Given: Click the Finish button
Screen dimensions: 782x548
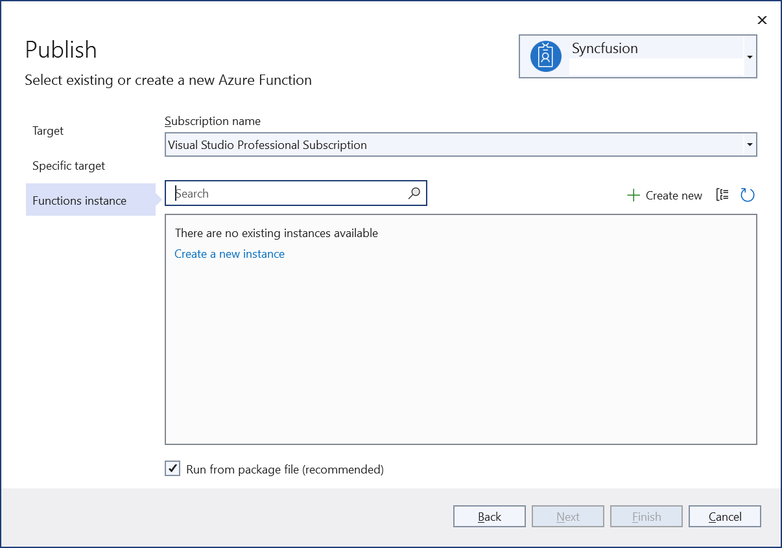Looking at the screenshot, I should click(x=646, y=516).
